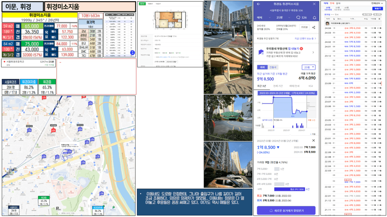Select the 33평 100세대 size filter
The height and width of the screenshot is (217, 387).
point(338,8)
